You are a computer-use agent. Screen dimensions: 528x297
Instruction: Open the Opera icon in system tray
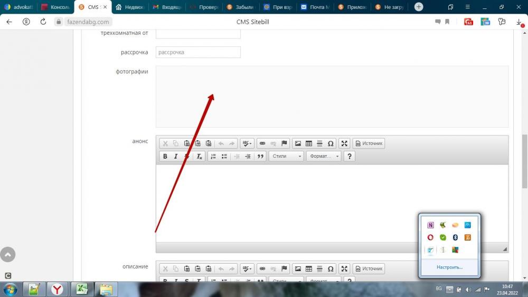click(x=430, y=237)
